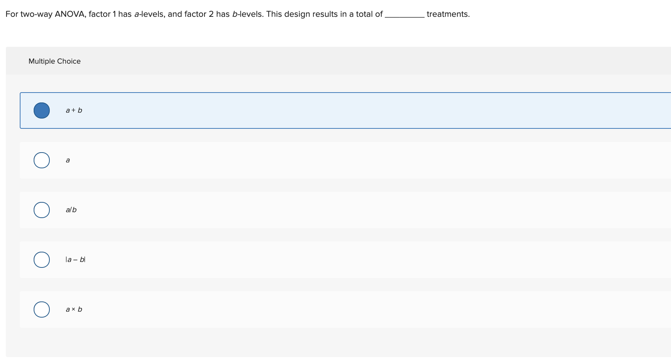Screen dimensions: 671x360
Task: Select the radio button for a × b
Action: 41,309
